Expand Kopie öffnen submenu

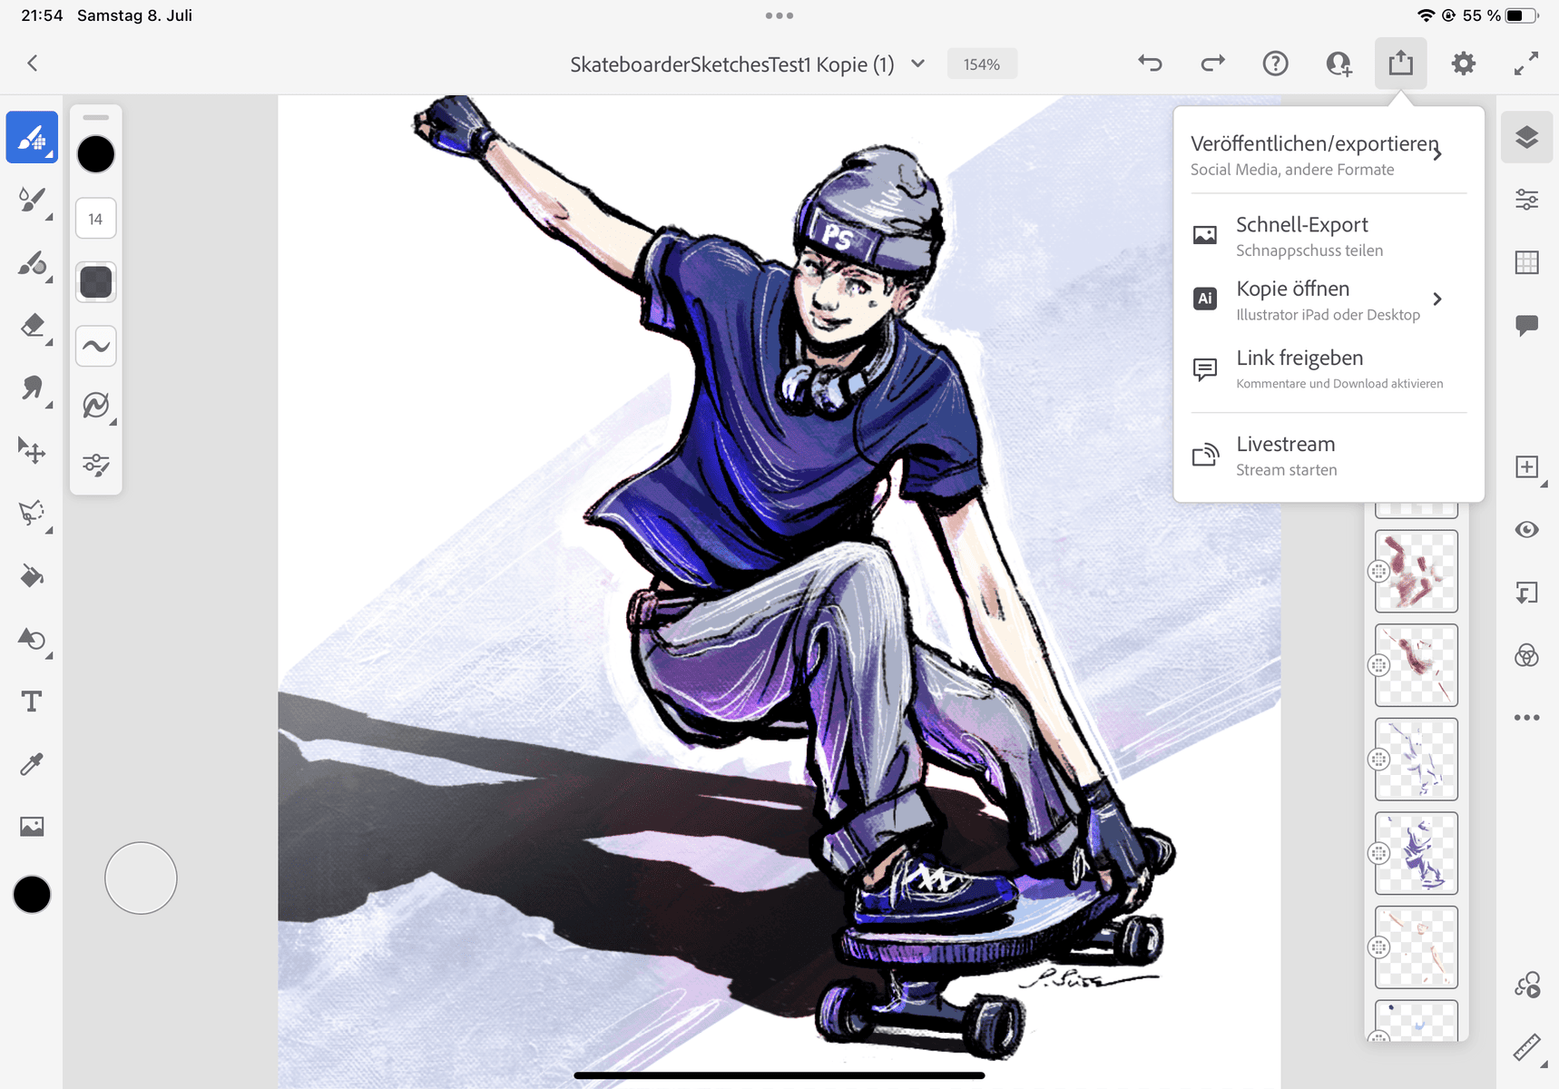coord(1329,299)
